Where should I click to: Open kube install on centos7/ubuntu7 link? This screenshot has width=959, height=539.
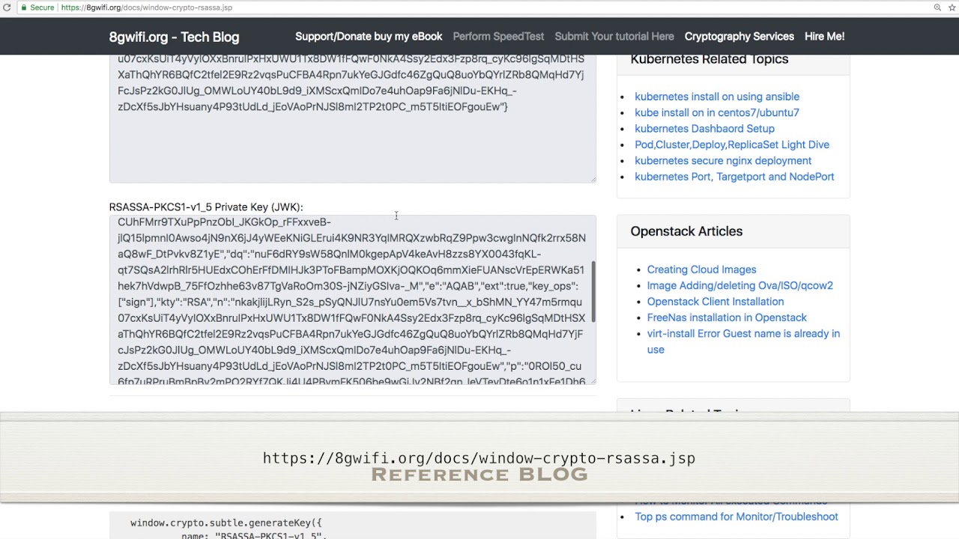click(717, 112)
